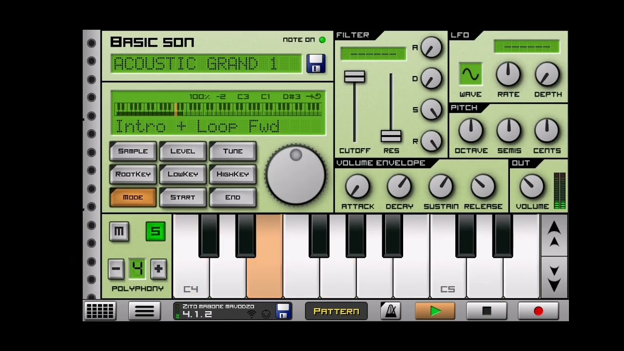The width and height of the screenshot is (624, 351).
Task: Save the Acoustic Grand 1 preset
Action: pos(316,64)
